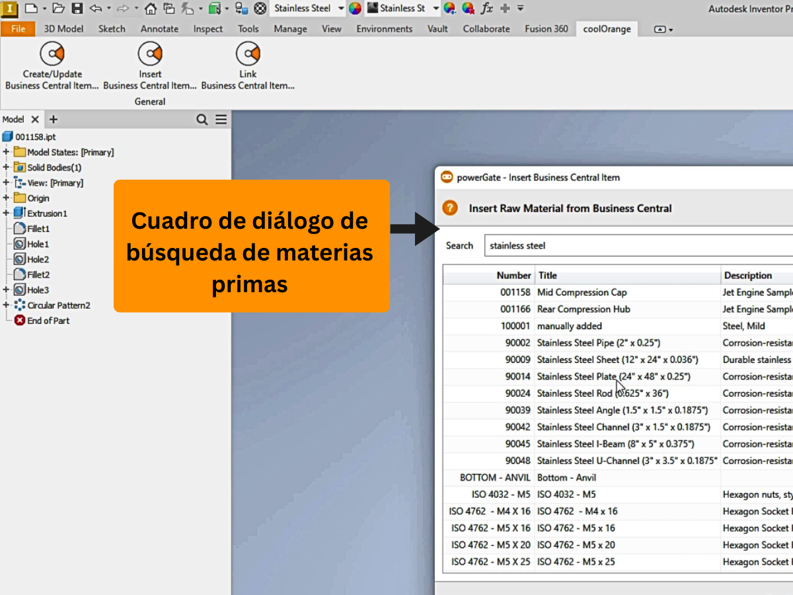Screen dimensions: 793x595
Task: Go to Home with the house icon
Action: [x=151, y=9]
